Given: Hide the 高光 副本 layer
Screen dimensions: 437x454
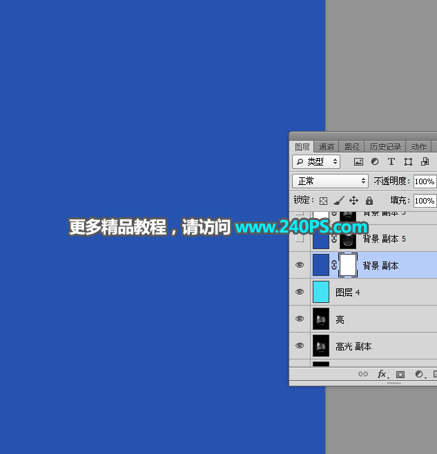Looking at the screenshot, I should pyautogui.click(x=300, y=346).
